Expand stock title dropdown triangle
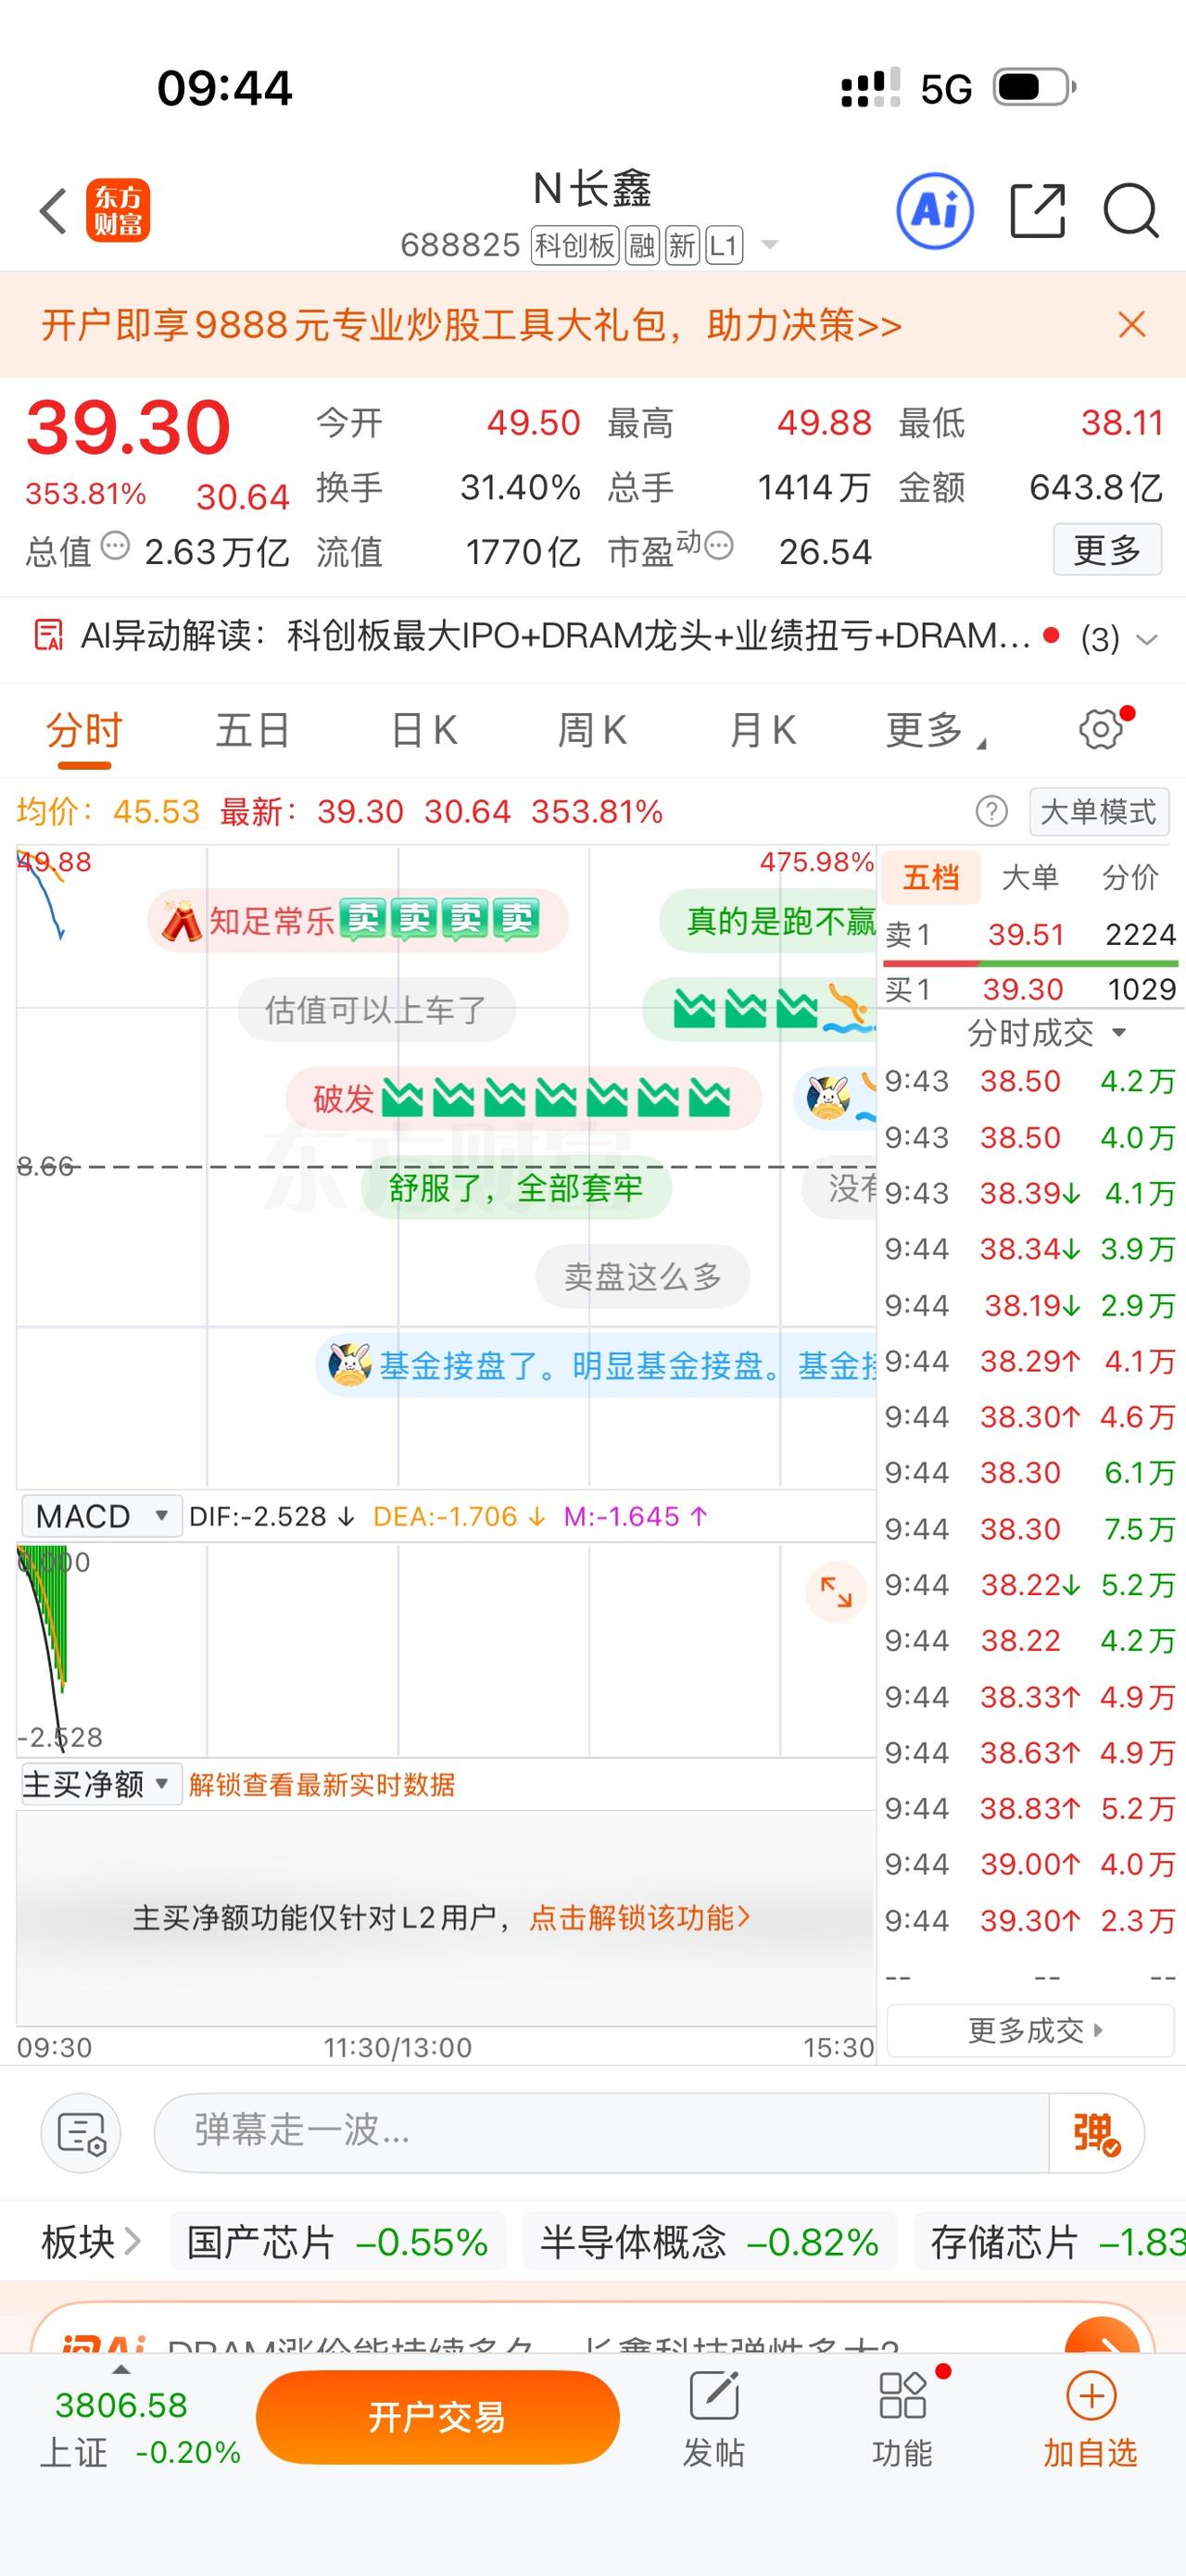1186x2576 pixels. pos(769,244)
